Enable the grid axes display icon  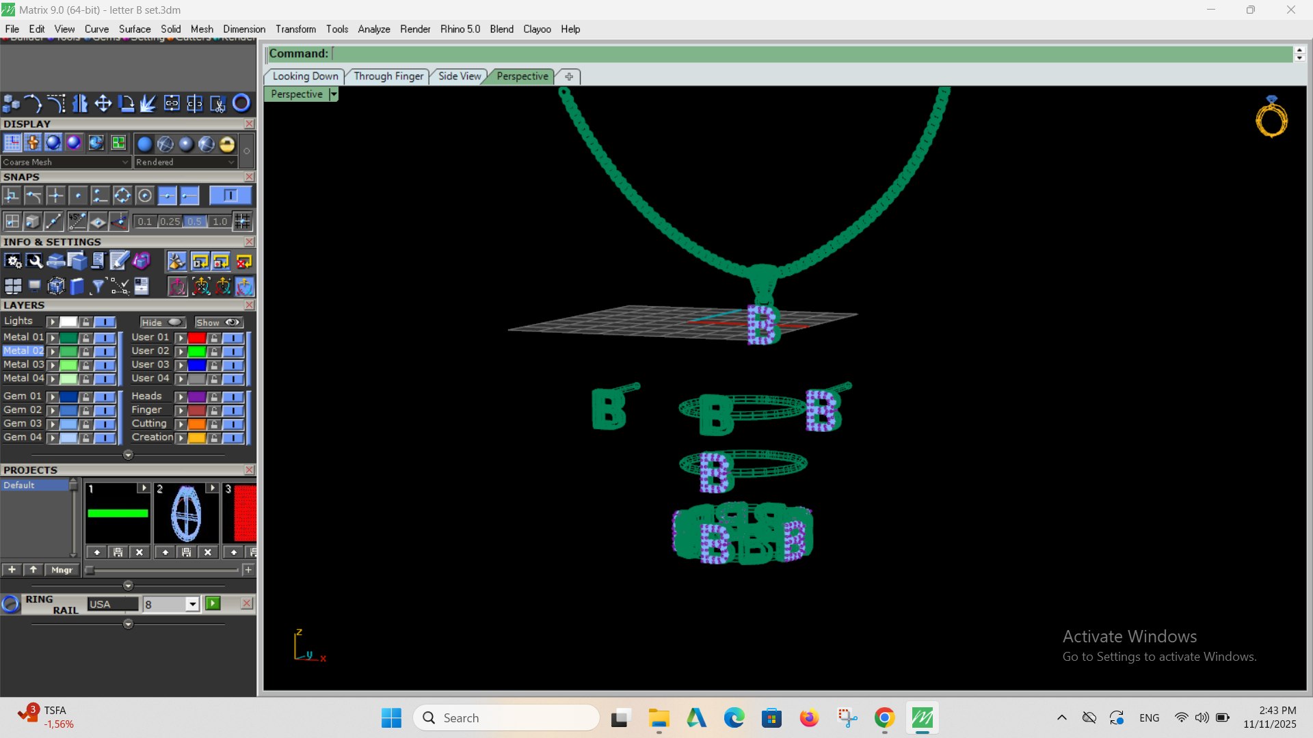(12, 143)
